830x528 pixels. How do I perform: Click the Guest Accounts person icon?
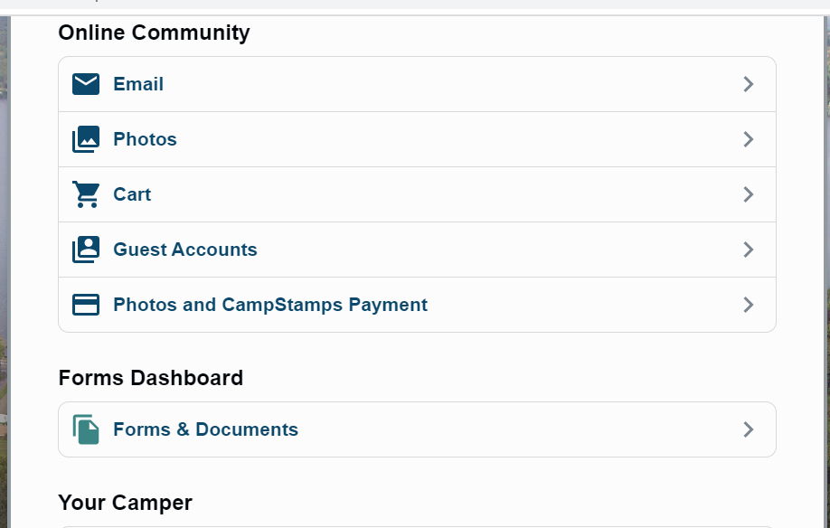pyautogui.click(x=86, y=250)
